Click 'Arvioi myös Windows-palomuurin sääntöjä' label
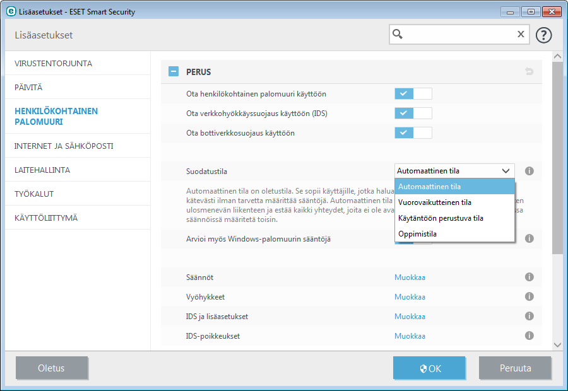 point(258,239)
